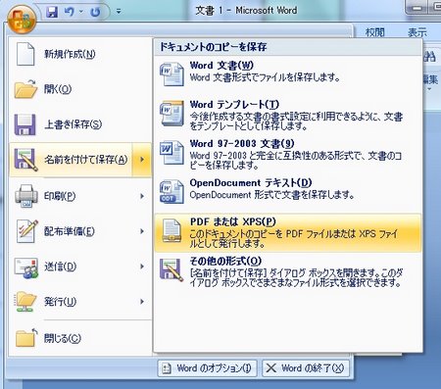The width and height of the screenshot is (441, 389).
Task: Click the small icon in Word のオプション button
Action: pyautogui.click(x=167, y=368)
